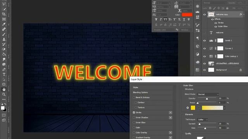Viewport: 248px width, 139px height.
Task: Select the Horizontal Type tool
Action: point(4,75)
